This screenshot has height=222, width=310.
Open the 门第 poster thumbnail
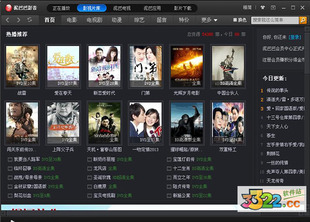click(x=145, y=66)
